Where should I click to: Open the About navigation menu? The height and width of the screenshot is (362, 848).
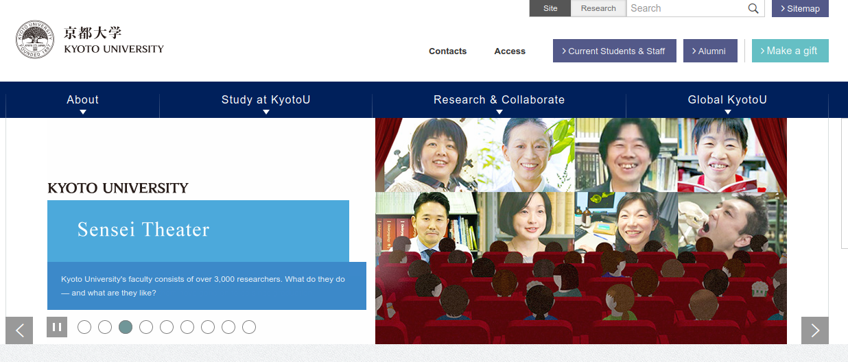coord(83,100)
